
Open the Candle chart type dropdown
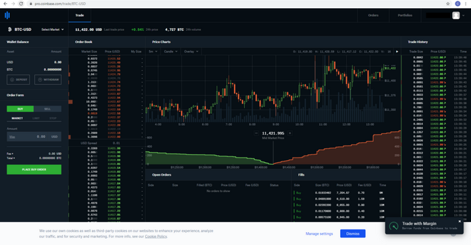(170, 52)
